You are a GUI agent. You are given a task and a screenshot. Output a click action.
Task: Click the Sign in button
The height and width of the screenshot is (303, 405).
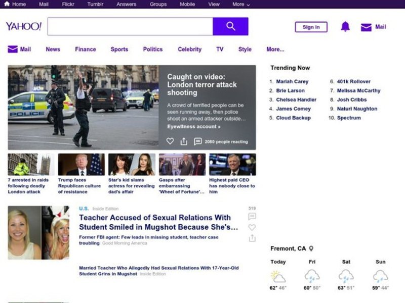[311, 27]
